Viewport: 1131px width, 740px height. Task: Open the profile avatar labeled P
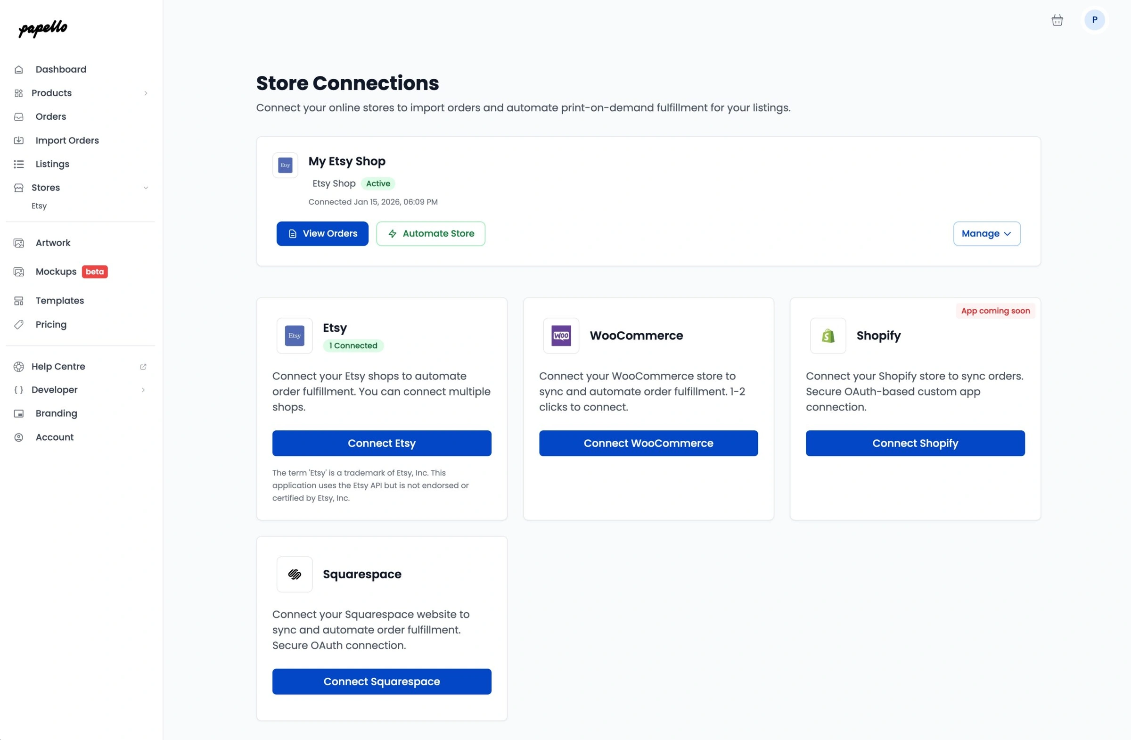1094,19
